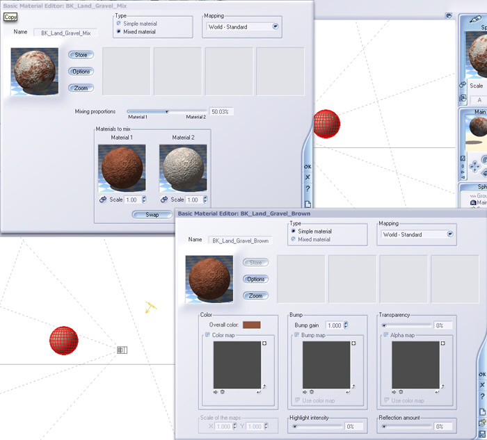Viewport: 487px width, 440px height.
Task: Click new material icon in Gravel_Brown editor
Action: click(482, 412)
